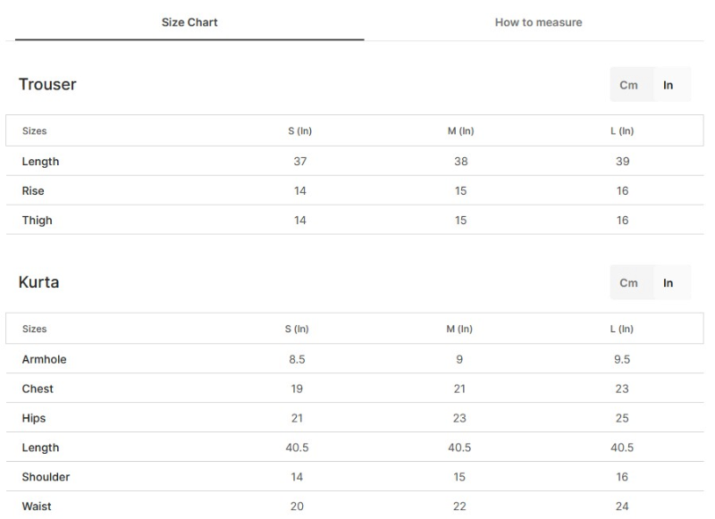
Task: Click the Trouser M (In) column header
Action: point(460,131)
